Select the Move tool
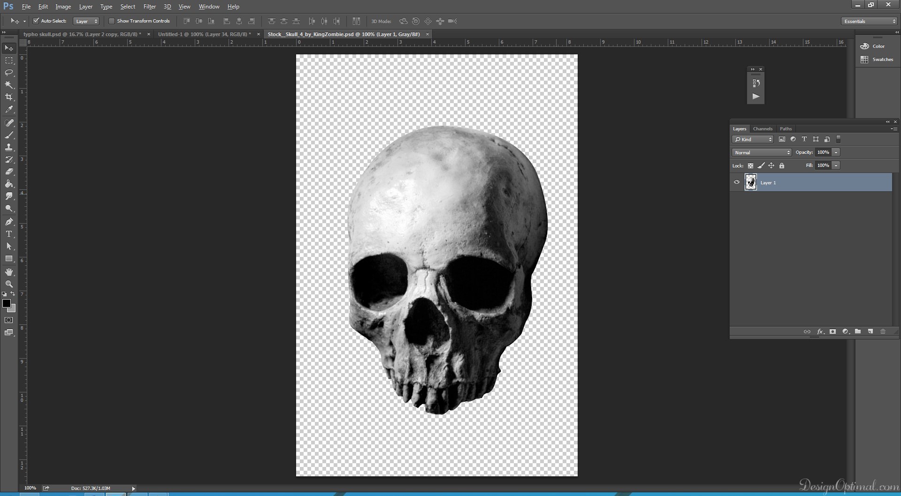 point(9,48)
